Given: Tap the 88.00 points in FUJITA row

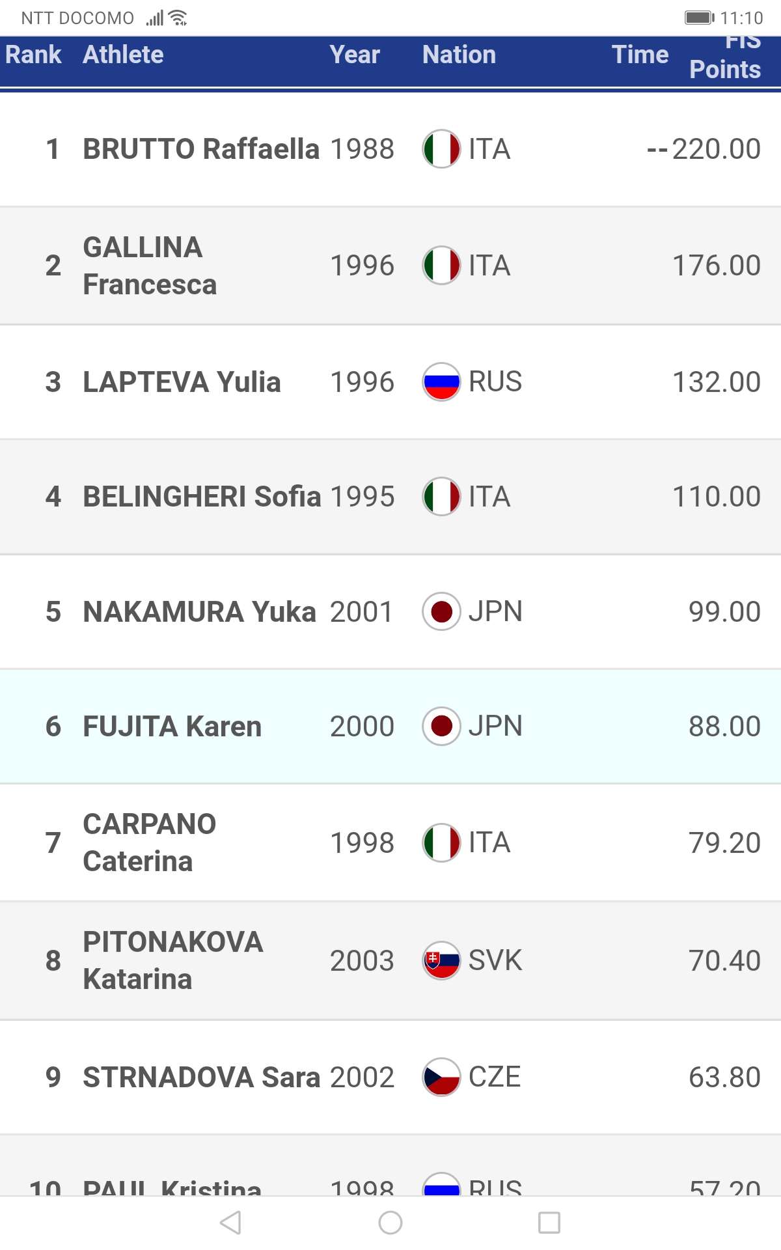Looking at the screenshot, I should pos(724,726).
